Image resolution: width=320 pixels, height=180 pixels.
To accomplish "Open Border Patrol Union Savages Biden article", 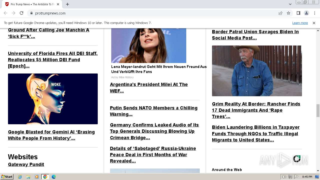I will click(x=255, y=35).
